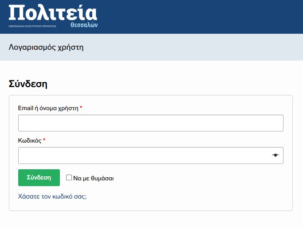
Task: Click the Email ή όνομα χρήστη label
Action: 48,108
